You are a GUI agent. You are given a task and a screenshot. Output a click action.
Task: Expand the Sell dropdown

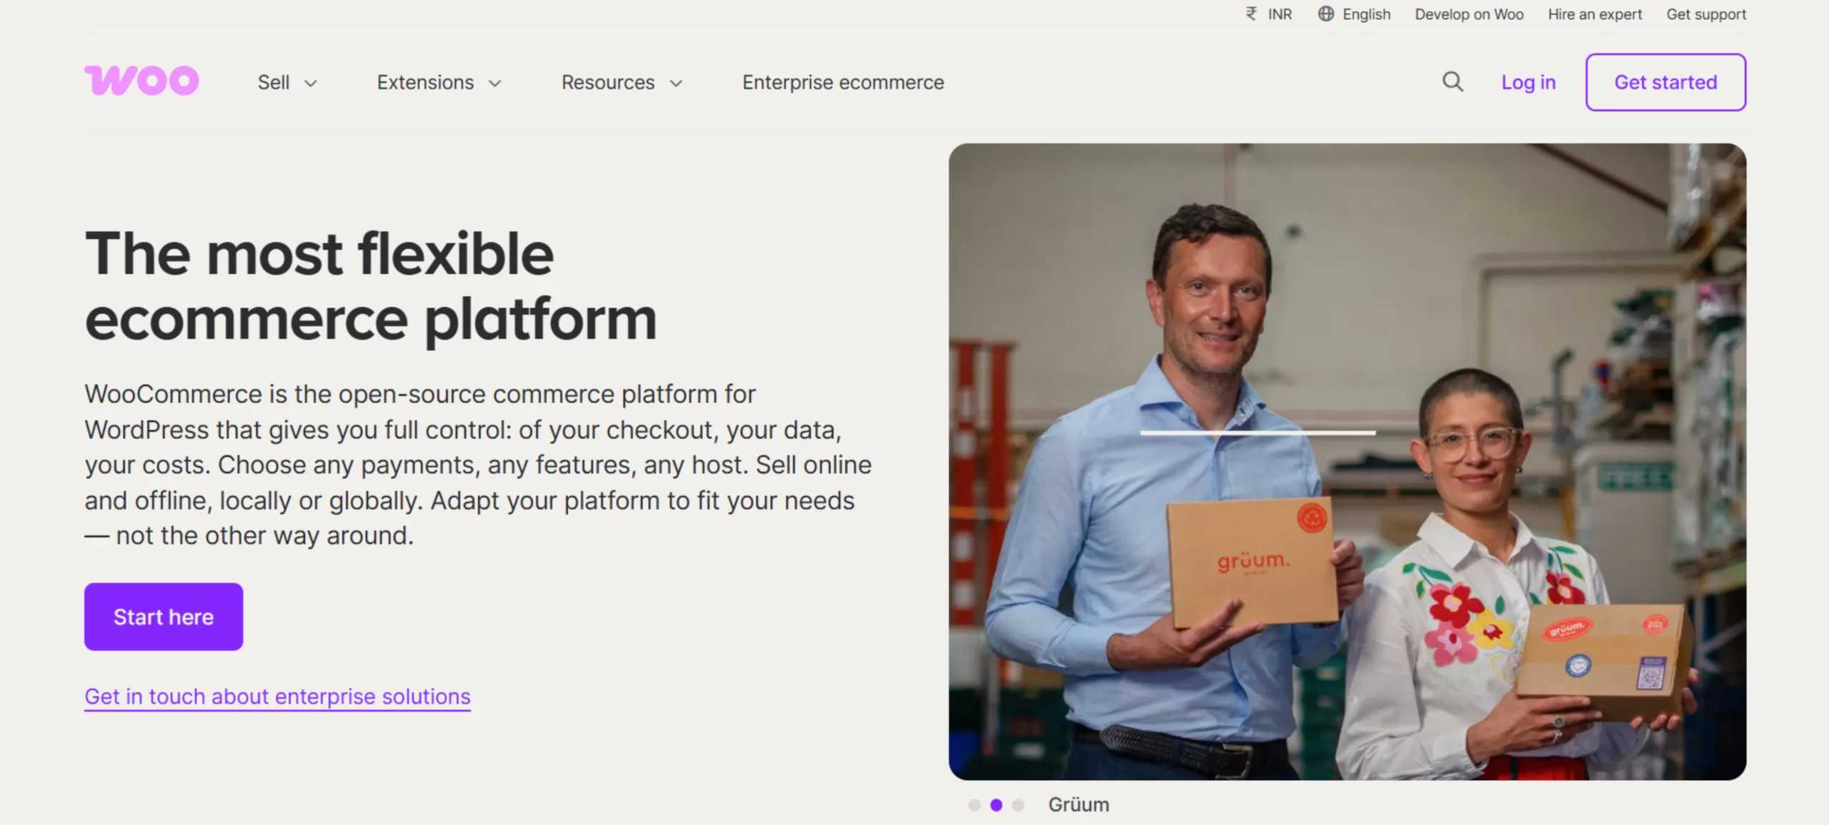(x=286, y=82)
